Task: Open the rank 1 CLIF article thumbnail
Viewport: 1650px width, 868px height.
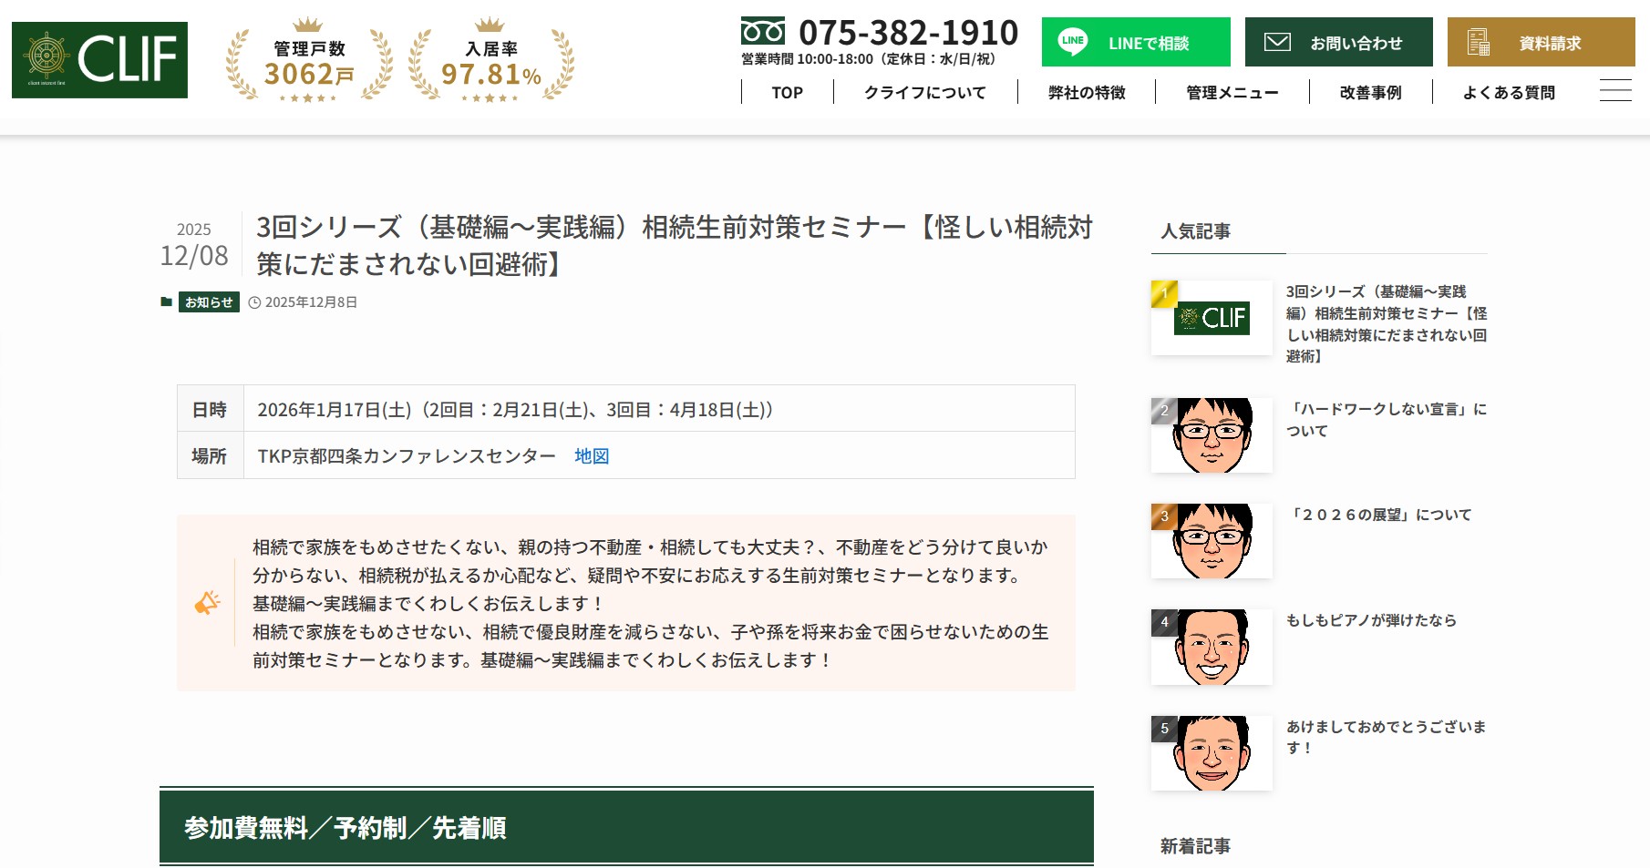Action: (x=1211, y=318)
